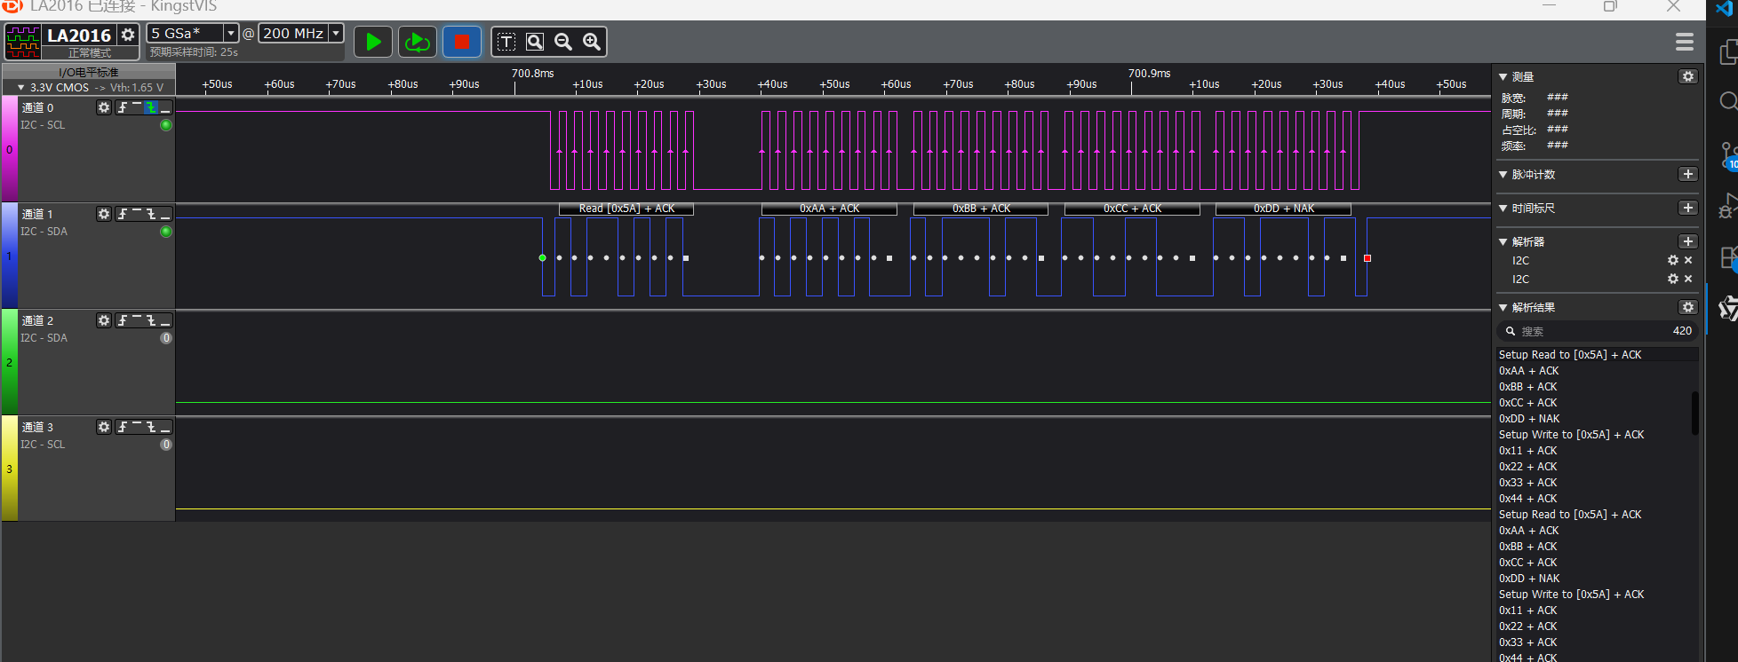This screenshot has width=1738, height=662.
Task: Add a new time ruler in 时间标尺
Action: [x=1688, y=208]
